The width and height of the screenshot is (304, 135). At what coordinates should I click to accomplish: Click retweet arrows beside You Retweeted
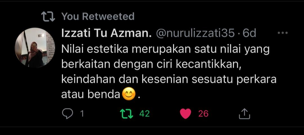click(48, 17)
